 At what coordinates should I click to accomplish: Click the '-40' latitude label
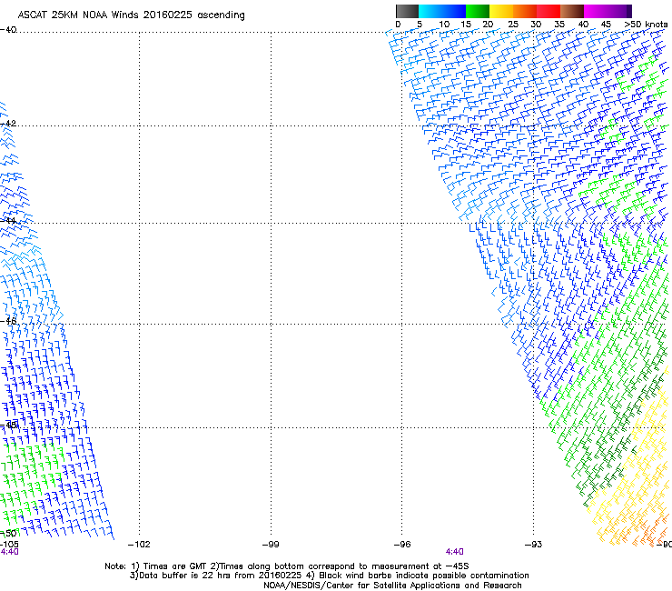[x=8, y=30]
